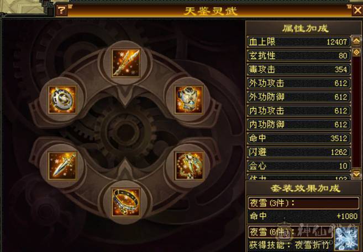Click the central gear of the wheel

click(x=125, y=132)
